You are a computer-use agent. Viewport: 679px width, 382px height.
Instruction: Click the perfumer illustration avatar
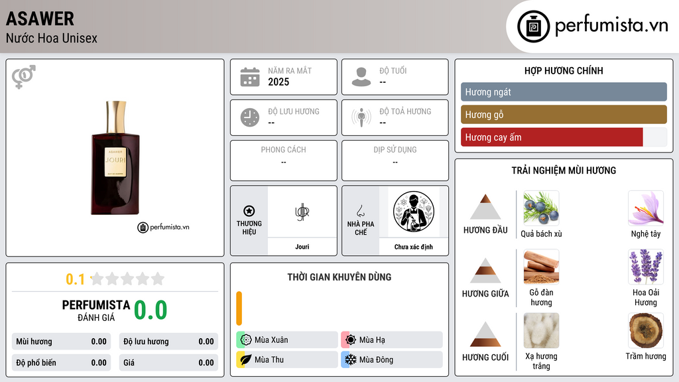(414, 212)
